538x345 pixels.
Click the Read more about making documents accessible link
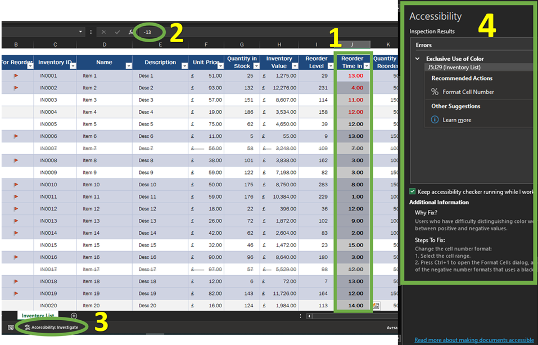pos(474,340)
